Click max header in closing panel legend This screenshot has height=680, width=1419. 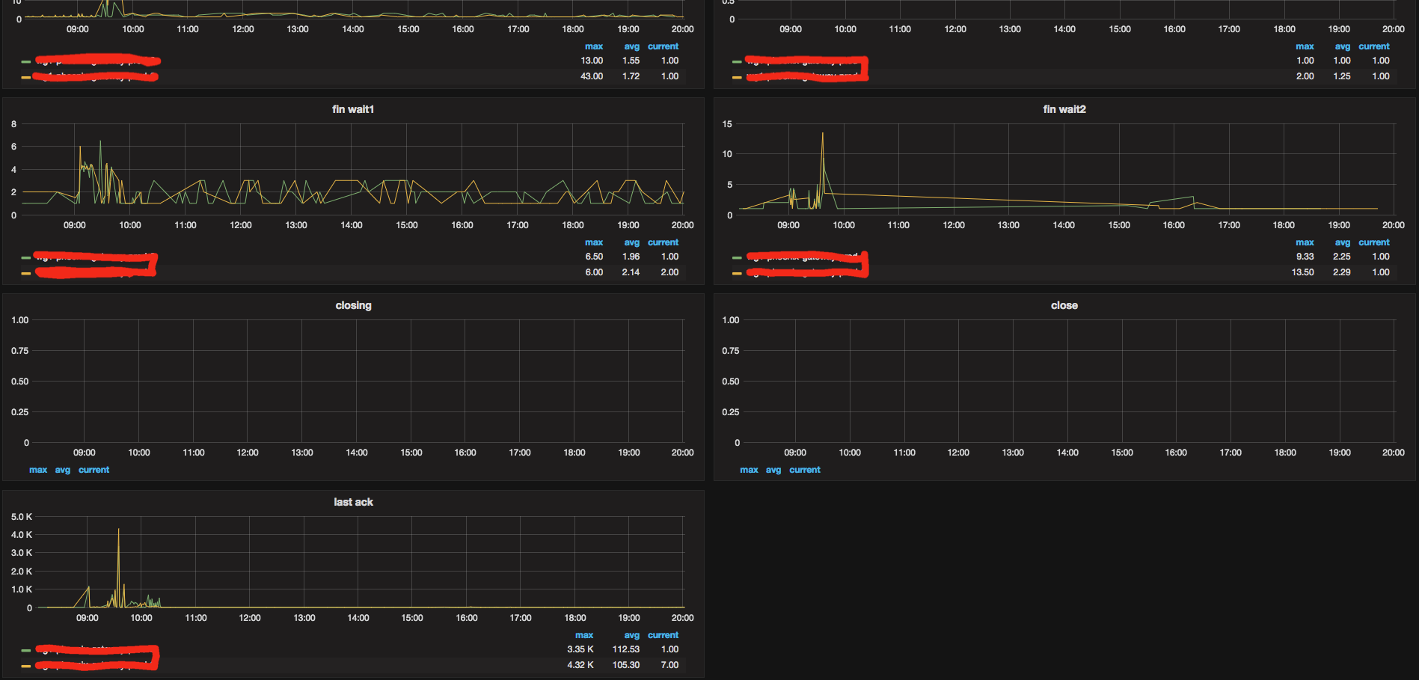pyautogui.click(x=38, y=470)
